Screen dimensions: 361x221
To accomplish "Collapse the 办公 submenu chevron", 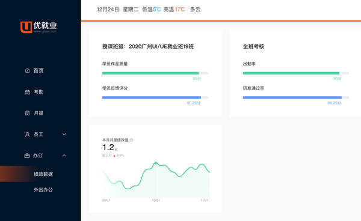I will coord(64,156).
